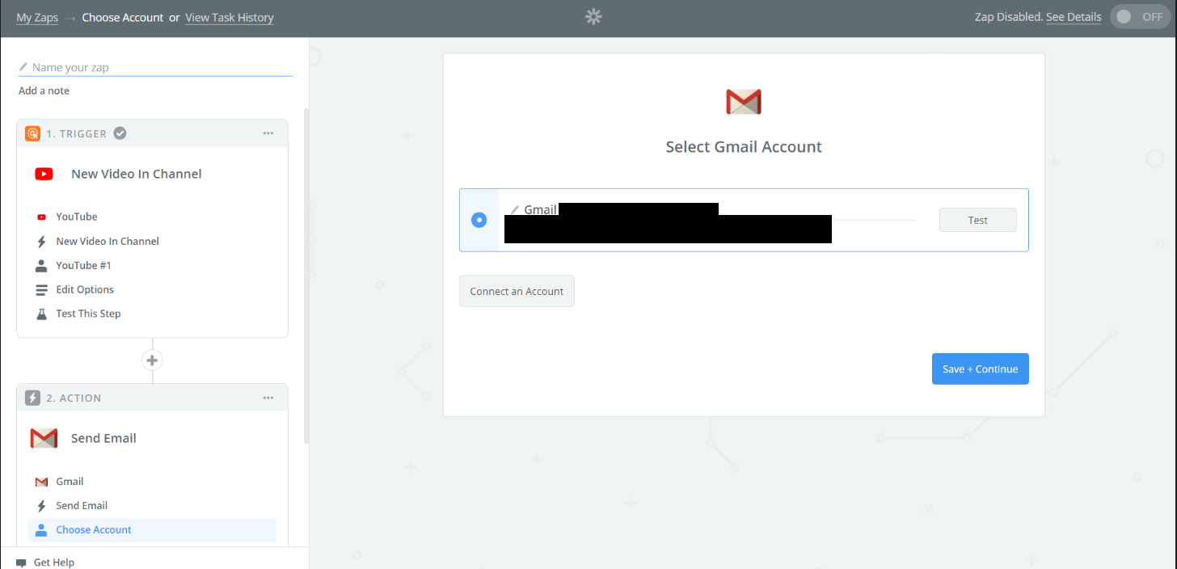Click the blue person icon beside Choose Account

41,530
